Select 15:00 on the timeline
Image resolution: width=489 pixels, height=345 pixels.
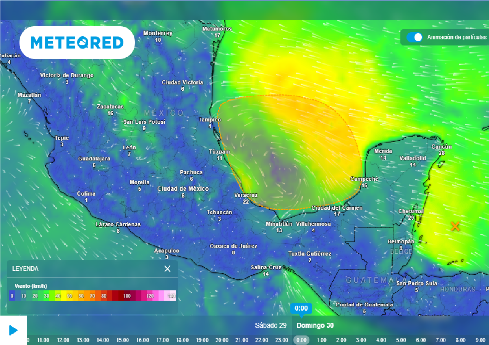pos(123,340)
